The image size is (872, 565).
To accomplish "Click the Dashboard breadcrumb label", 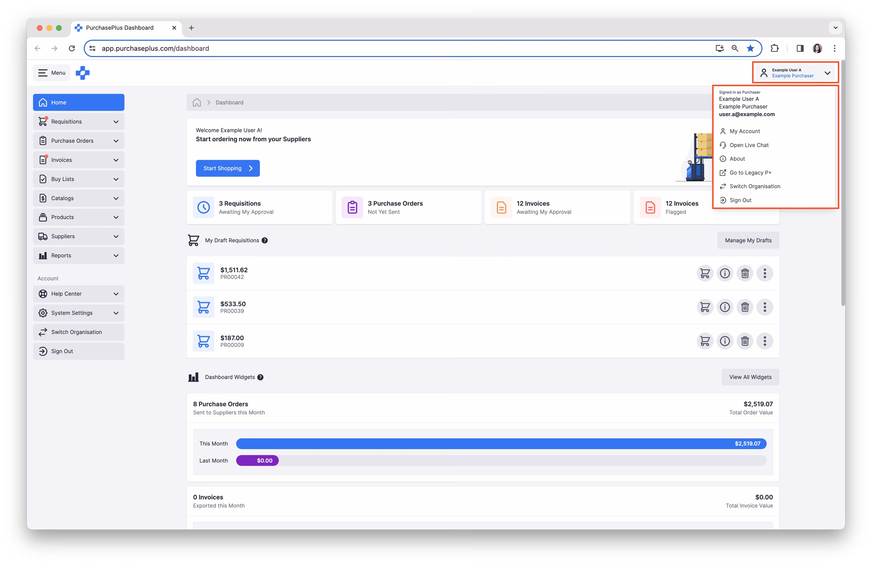I will 229,102.
